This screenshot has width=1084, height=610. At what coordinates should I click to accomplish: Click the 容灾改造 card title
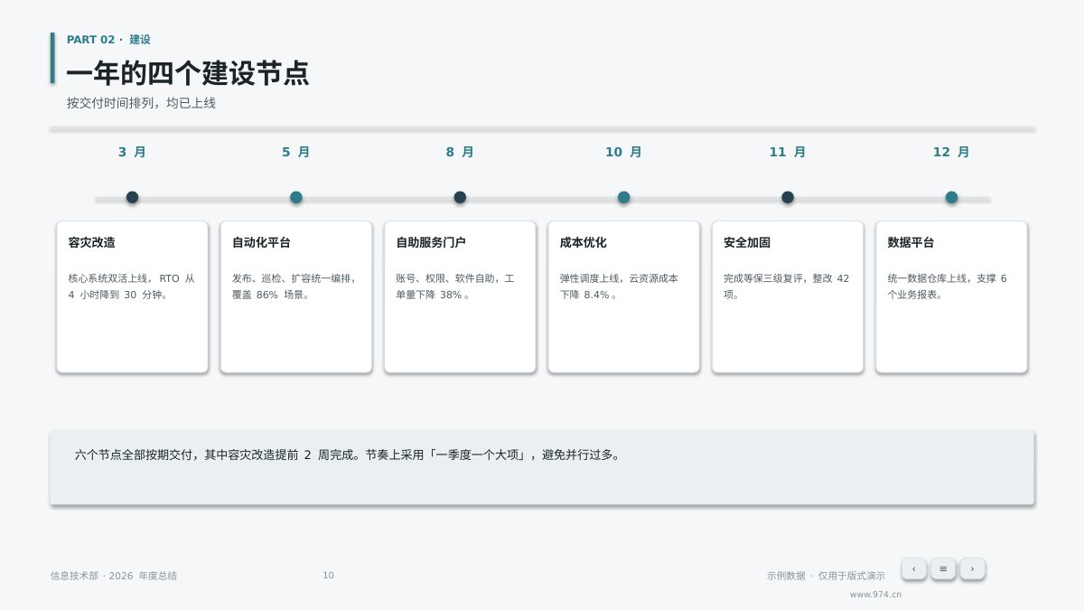click(92, 242)
